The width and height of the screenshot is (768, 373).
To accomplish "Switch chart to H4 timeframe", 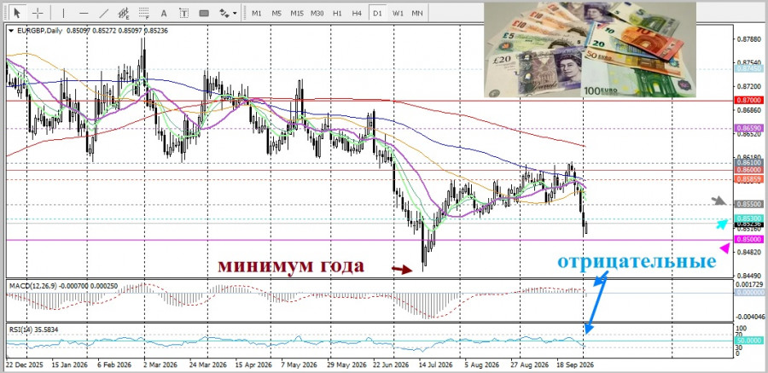I will (357, 14).
